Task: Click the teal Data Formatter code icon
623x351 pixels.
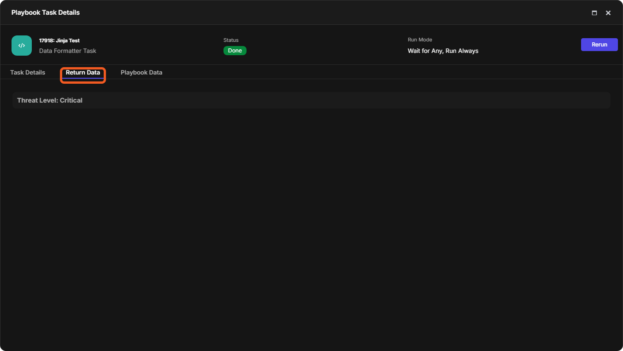Action: point(22,46)
